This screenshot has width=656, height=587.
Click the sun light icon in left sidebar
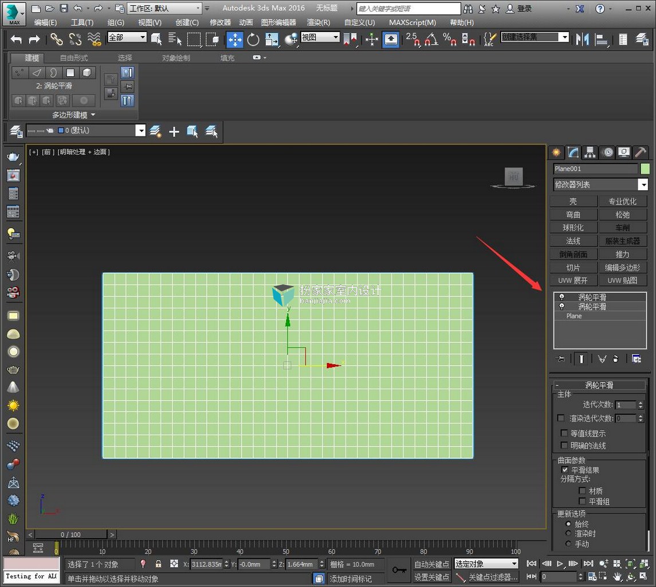click(x=13, y=406)
